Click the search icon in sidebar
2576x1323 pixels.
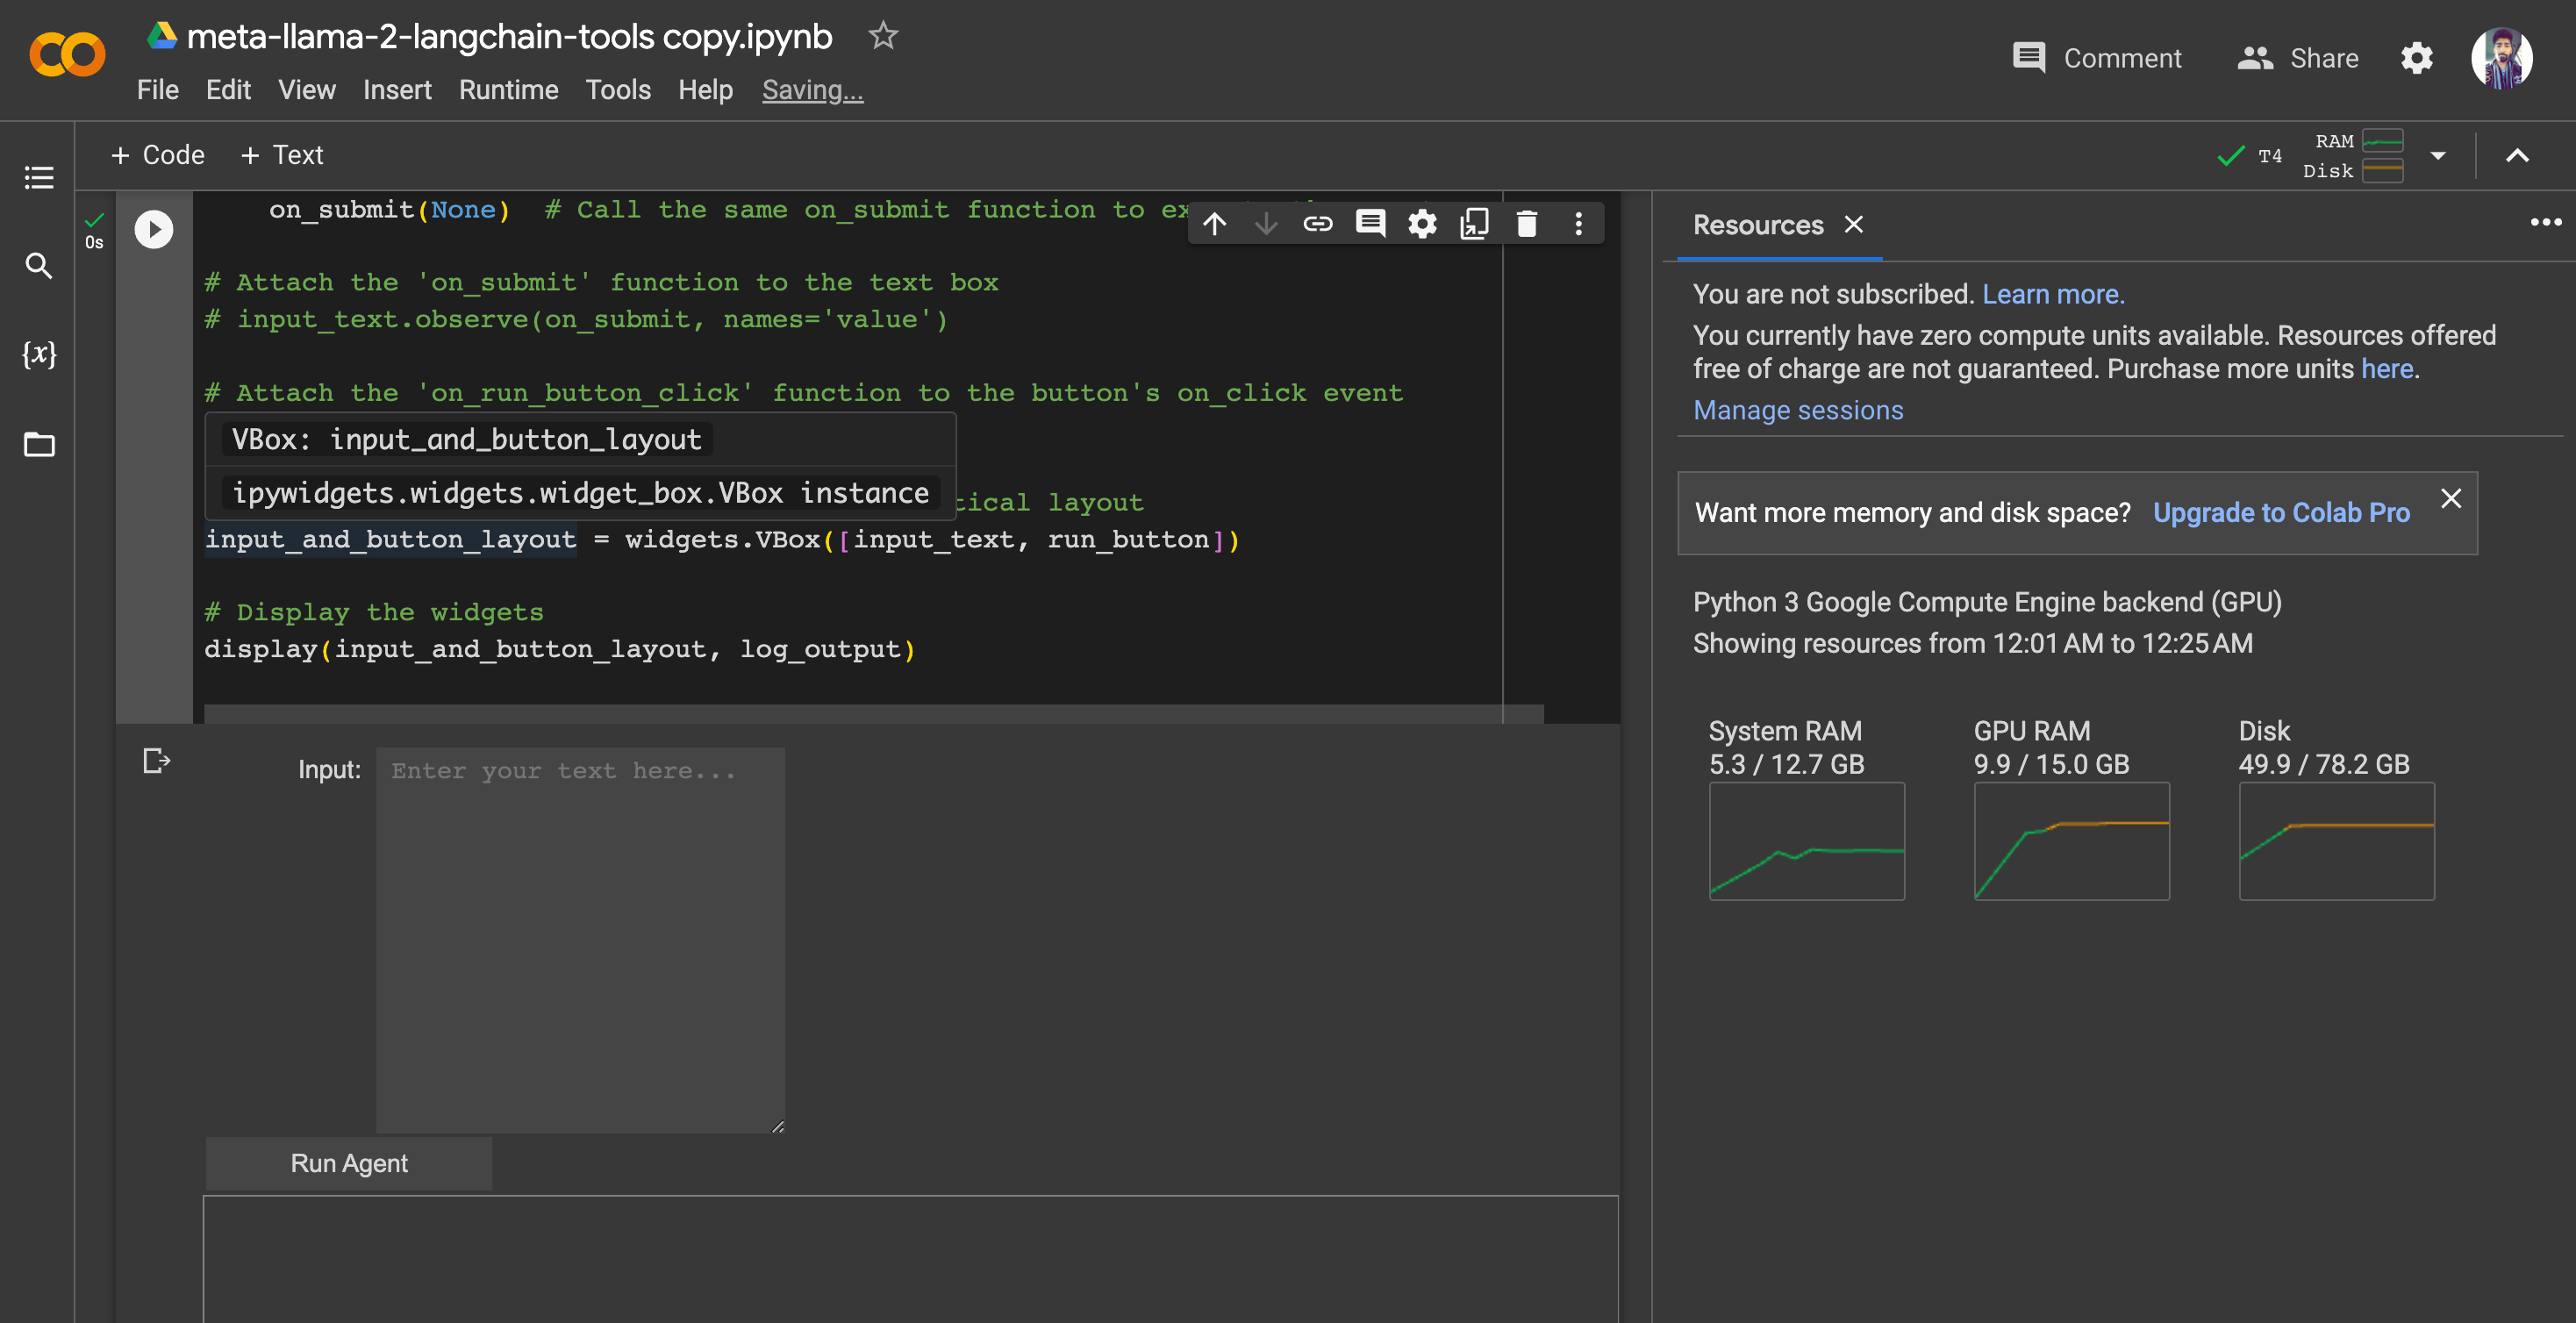click(39, 266)
